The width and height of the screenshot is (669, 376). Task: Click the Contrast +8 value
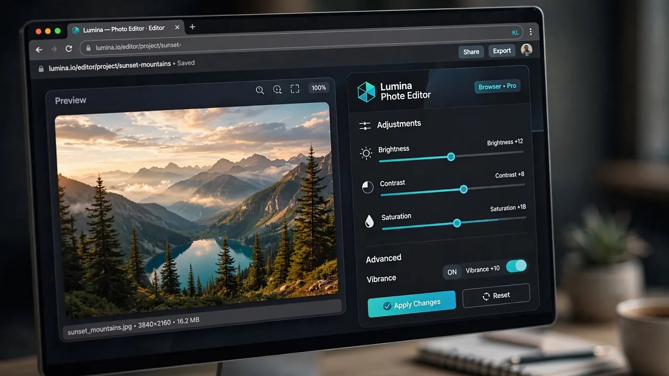[510, 175]
